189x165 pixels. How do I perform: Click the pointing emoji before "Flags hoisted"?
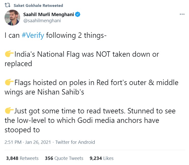pos(9,83)
